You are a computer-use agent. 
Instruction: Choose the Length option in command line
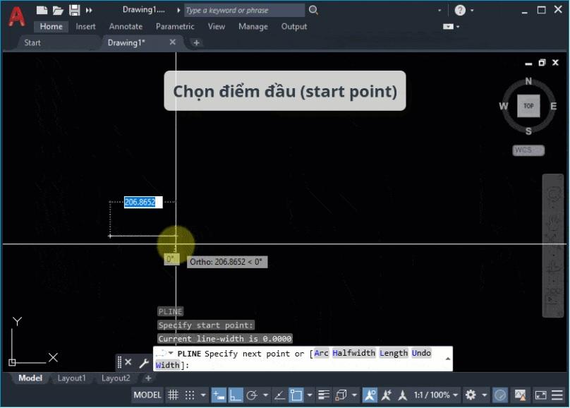pos(394,353)
